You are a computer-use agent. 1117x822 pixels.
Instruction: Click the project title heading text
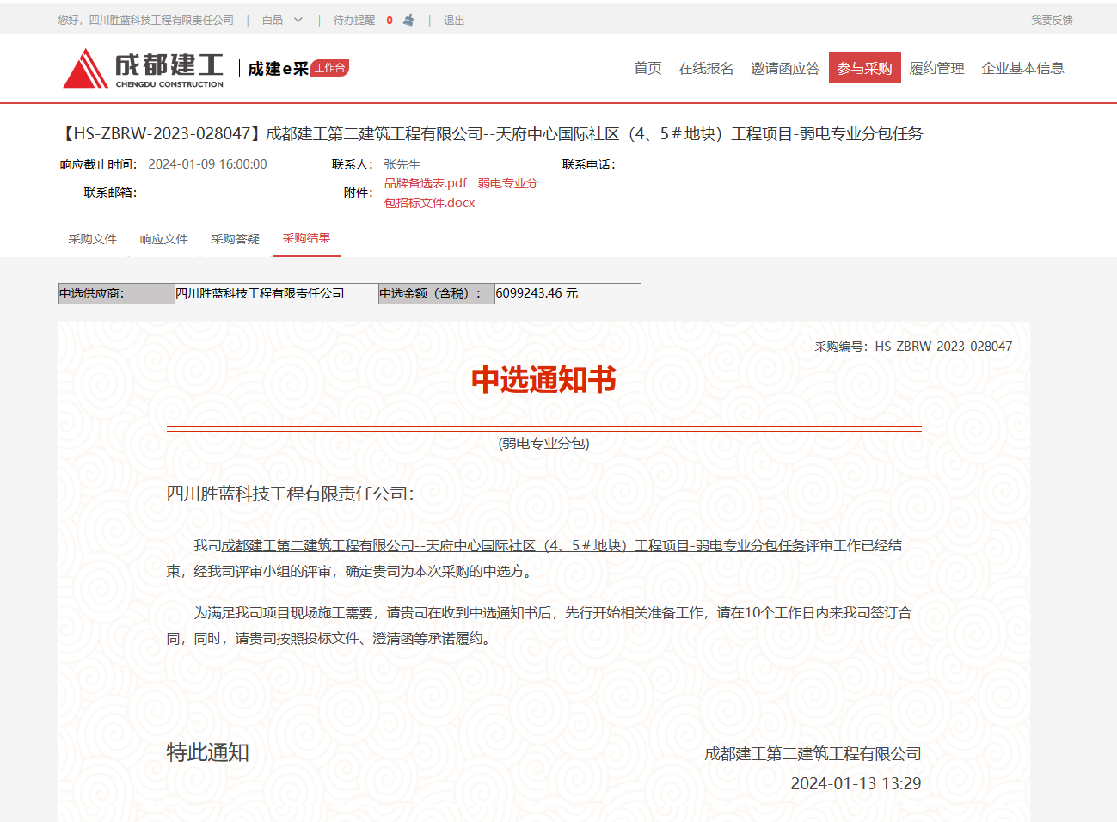click(491, 133)
